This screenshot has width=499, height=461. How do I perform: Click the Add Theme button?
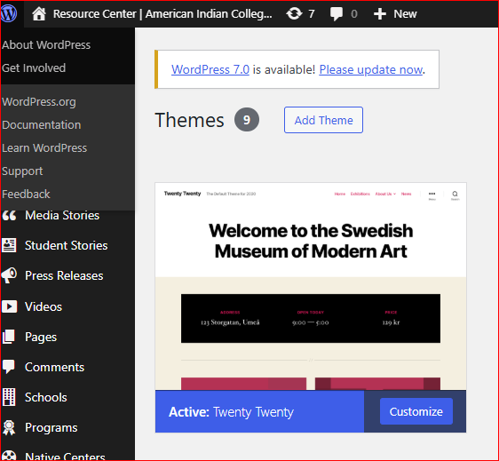(x=323, y=120)
